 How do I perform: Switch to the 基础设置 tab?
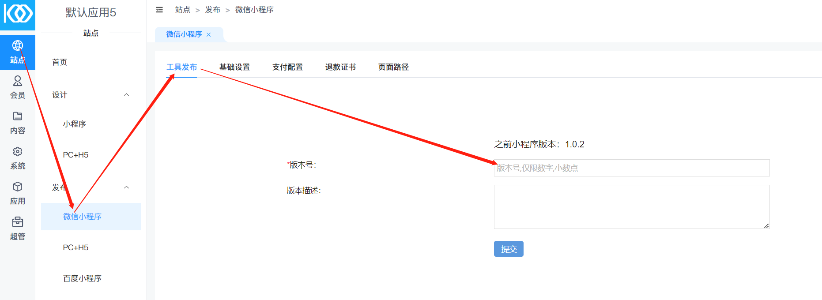point(234,67)
